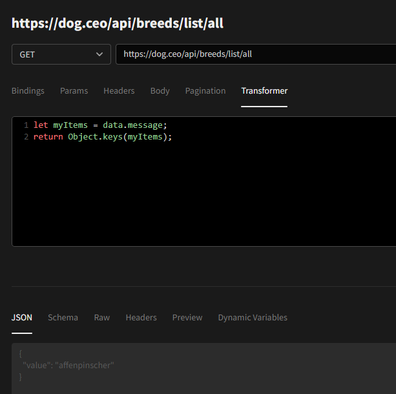Switch to the Raw response tab

(102, 318)
